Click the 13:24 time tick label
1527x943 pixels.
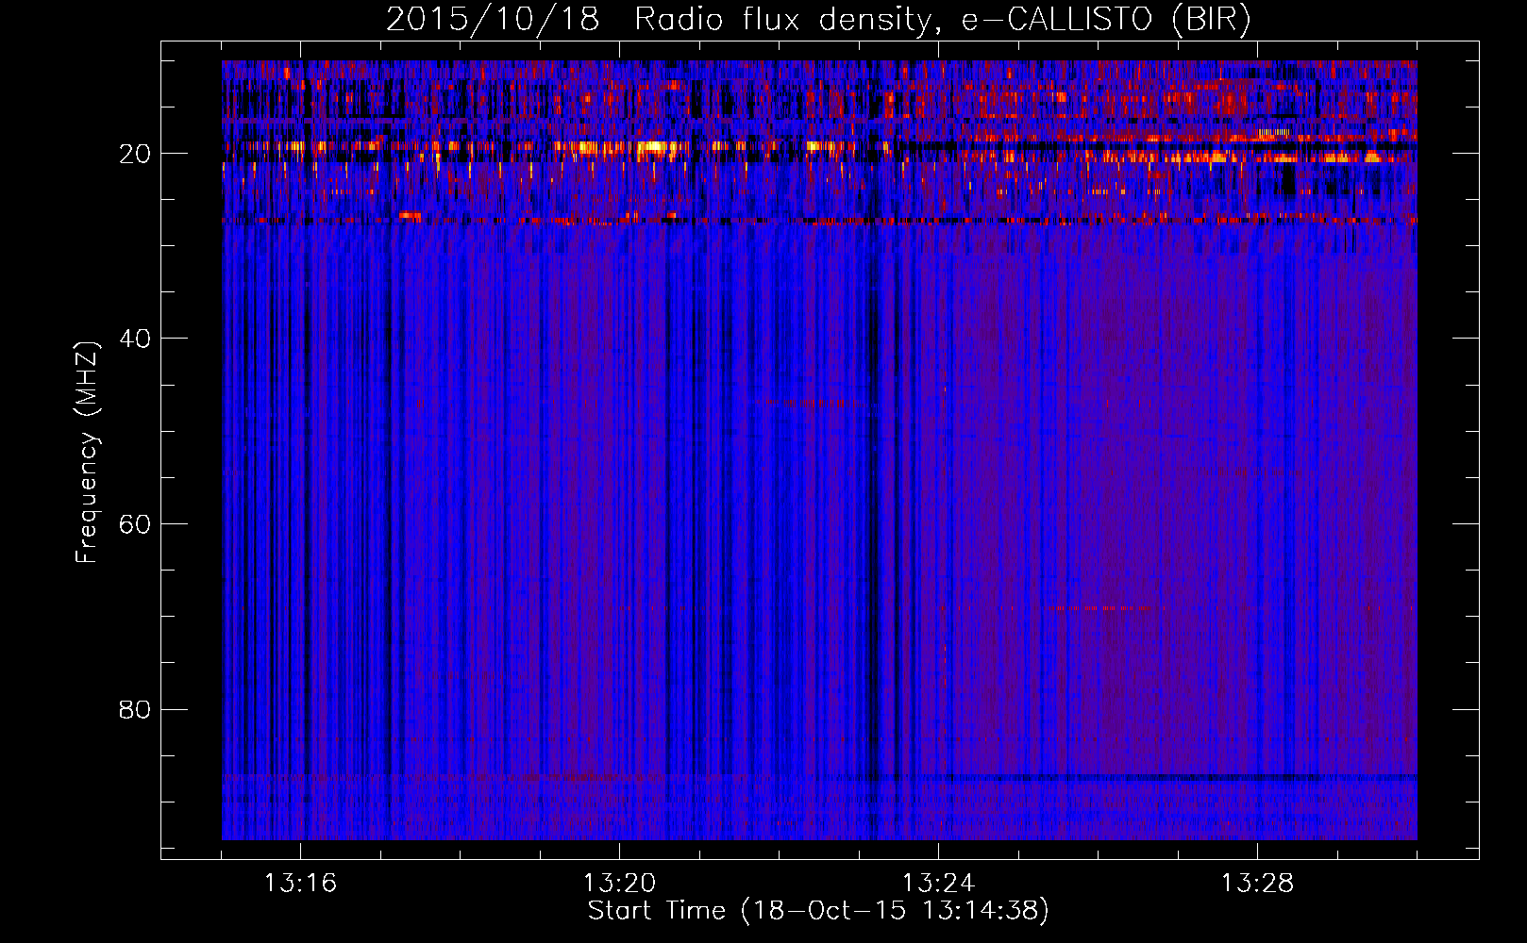938,884
